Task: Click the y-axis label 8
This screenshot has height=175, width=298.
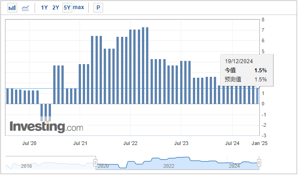Action: click(x=263, y=20)
